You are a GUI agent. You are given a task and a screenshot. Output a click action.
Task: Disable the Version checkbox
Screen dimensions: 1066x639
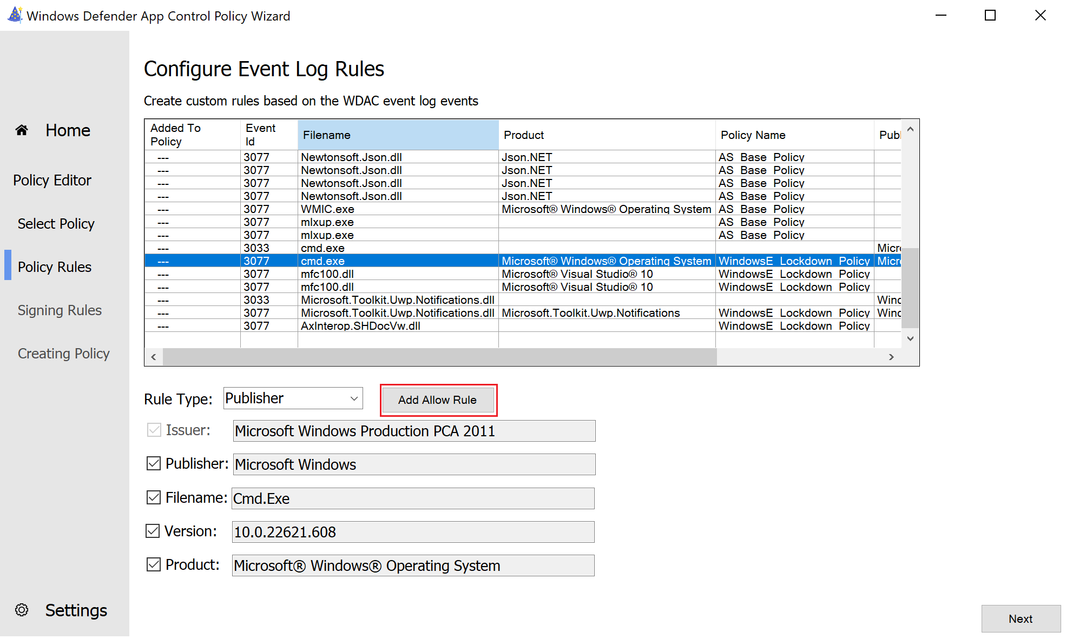click(x=153, y=531)
